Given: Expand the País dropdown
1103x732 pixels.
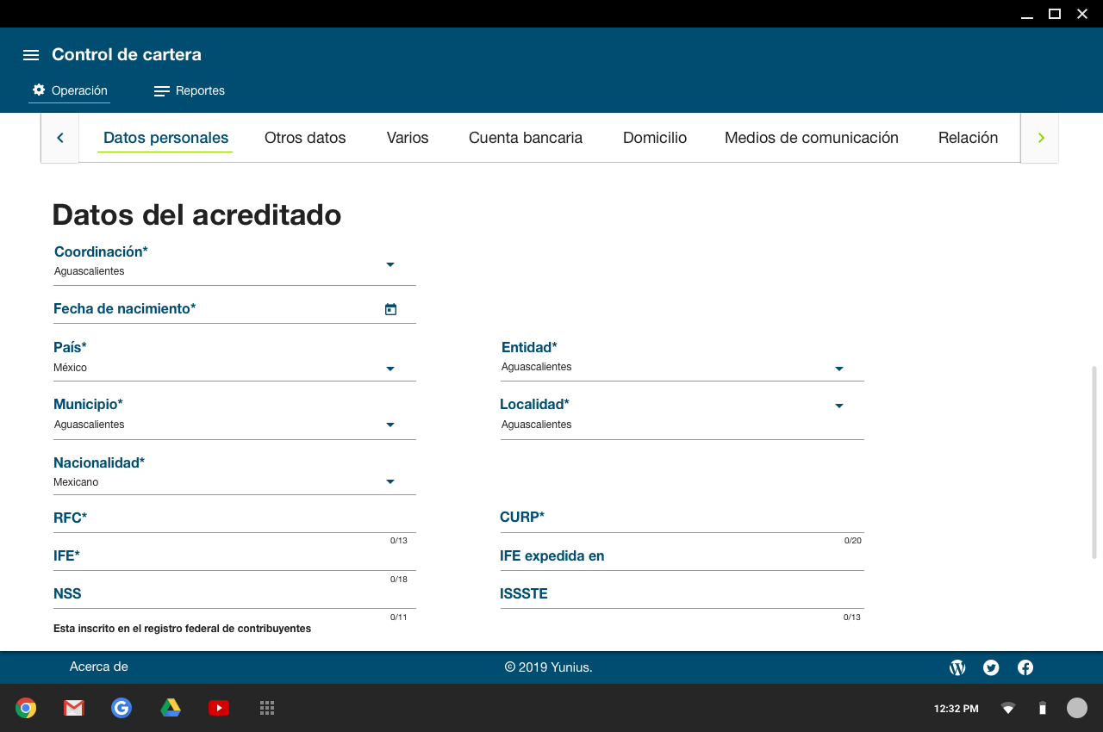Looking at the screenshot, I should 389,369.
